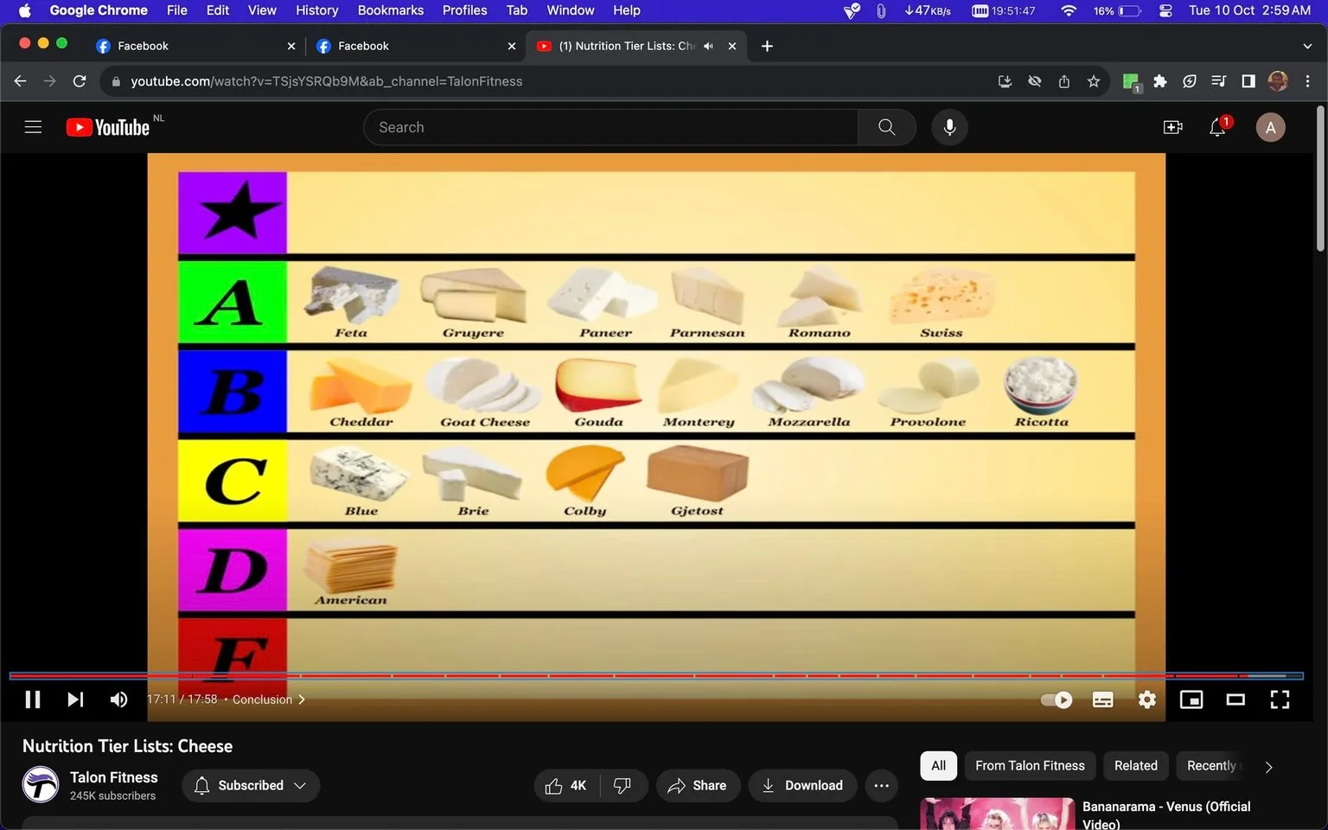Mute the Nutrition Tier Lists tab audio
This screenshot has width=1328, height=830.
pos(709,46)
